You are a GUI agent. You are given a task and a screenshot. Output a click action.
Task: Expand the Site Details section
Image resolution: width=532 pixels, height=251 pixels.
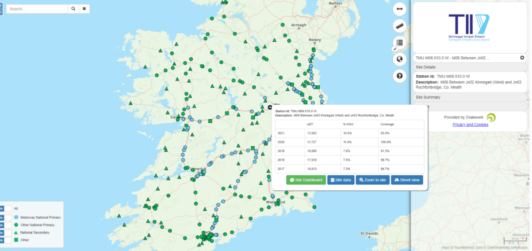tap(469, 67)
